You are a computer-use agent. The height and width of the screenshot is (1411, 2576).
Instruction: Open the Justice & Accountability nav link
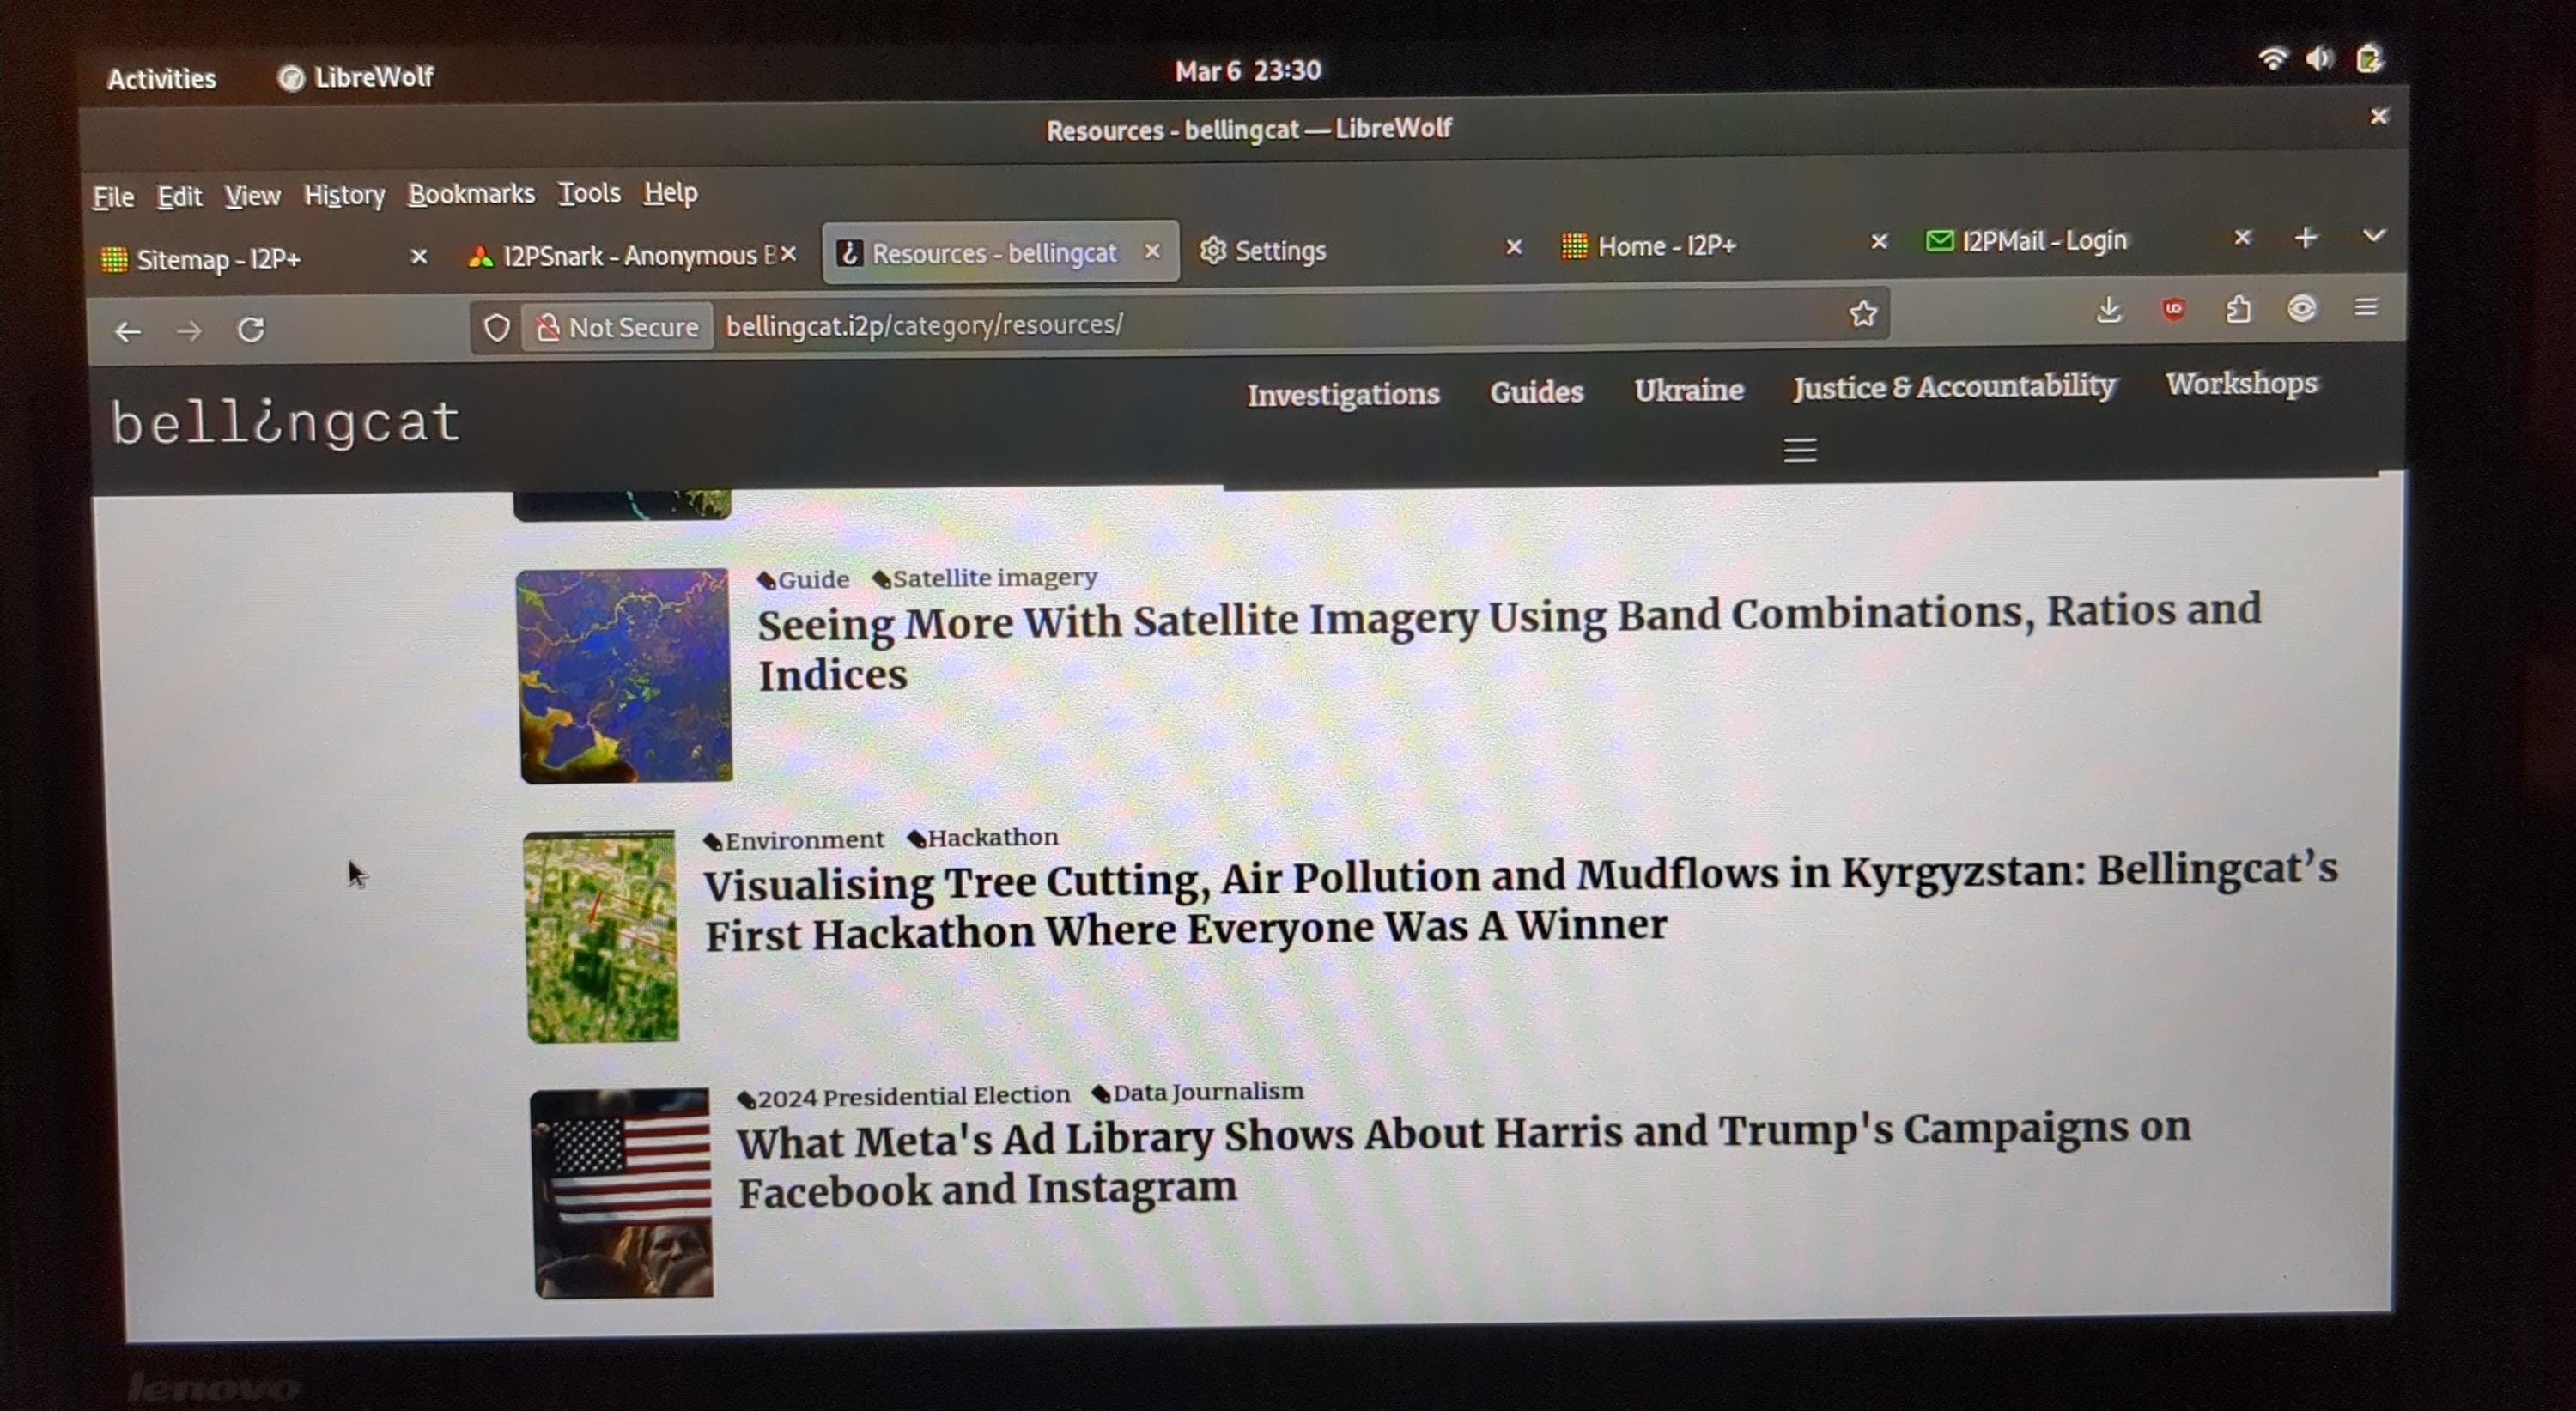point(1954,387)
